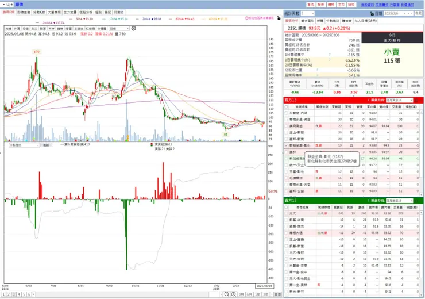Viewport: 425px width, 299px height.
Task: Toggle 分價量 indicator button
Action: click(102, 29)
